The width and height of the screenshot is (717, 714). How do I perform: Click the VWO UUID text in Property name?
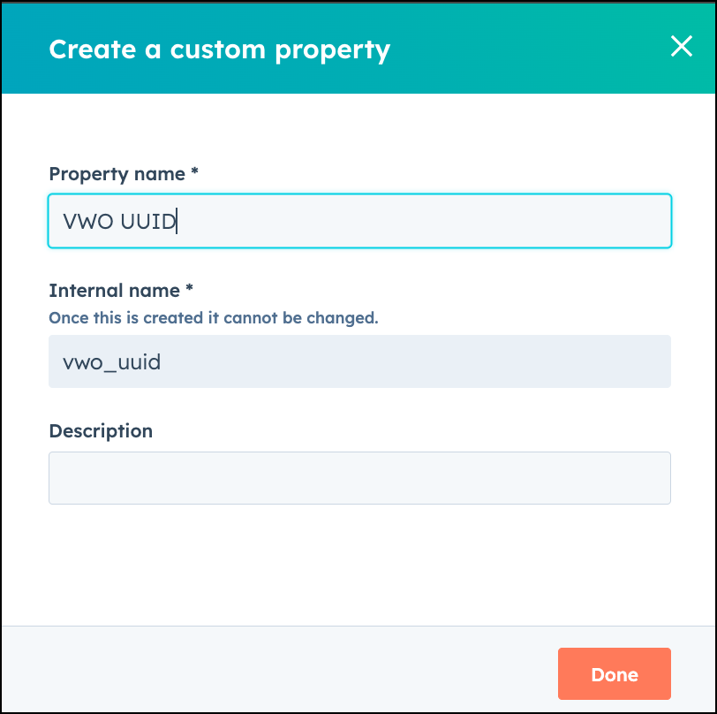coord(119,222)
